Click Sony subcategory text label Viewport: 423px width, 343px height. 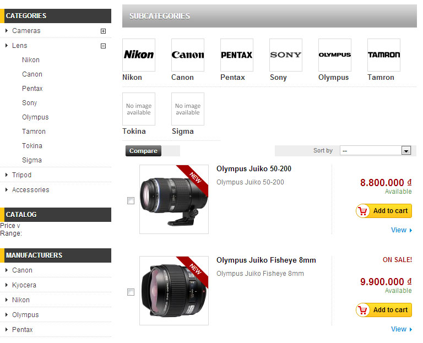[x=278, y=78]
